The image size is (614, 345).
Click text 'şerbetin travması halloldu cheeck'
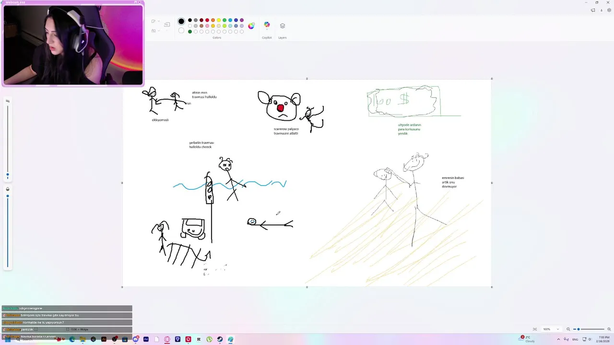(201, 145)
